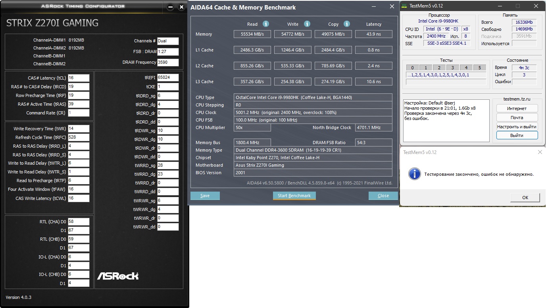This screenshot has width=546, height=308.
Task: Click the tWRWR_dg value field
Action: click(168, 209)
